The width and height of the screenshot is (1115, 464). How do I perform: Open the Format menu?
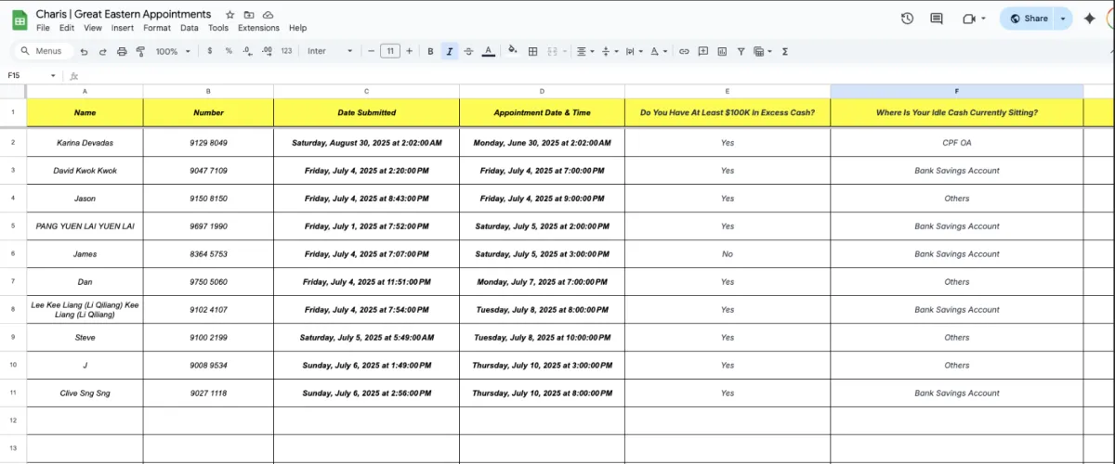click(157, 28)
